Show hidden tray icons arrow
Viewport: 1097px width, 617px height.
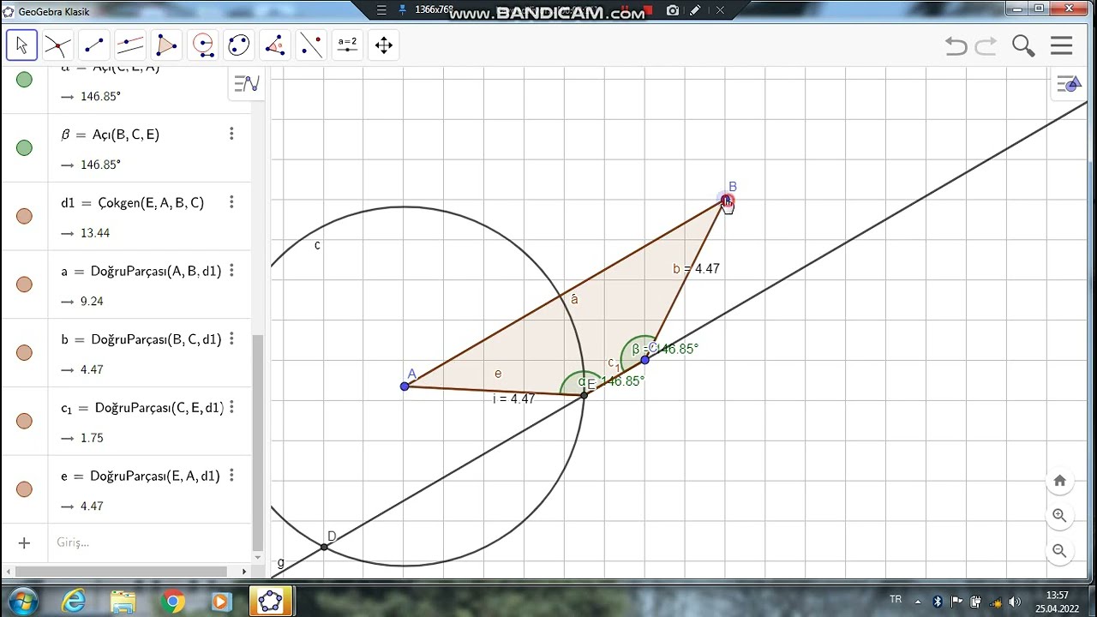917,601
